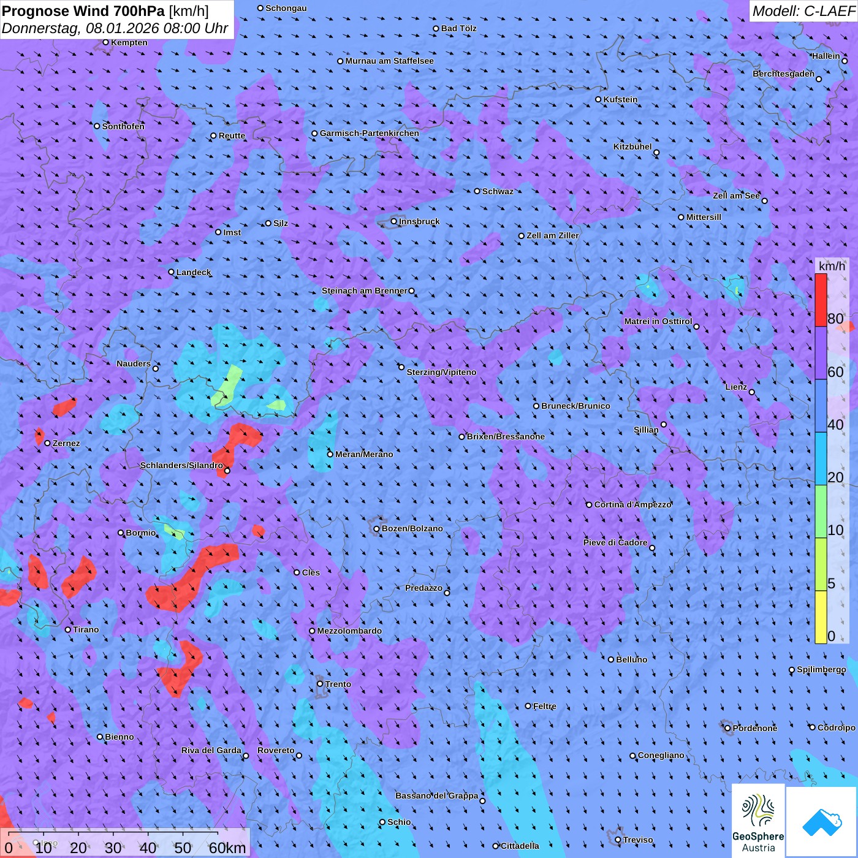The width and height of the screenshot is (858, 858).
Task: Click the 'Bassano del Grappa' label
Action: point(437,795)
